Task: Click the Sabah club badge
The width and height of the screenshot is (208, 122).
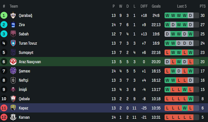Action: point(13,34)
